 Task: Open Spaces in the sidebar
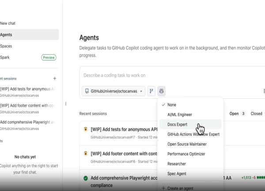coord(29,46)
